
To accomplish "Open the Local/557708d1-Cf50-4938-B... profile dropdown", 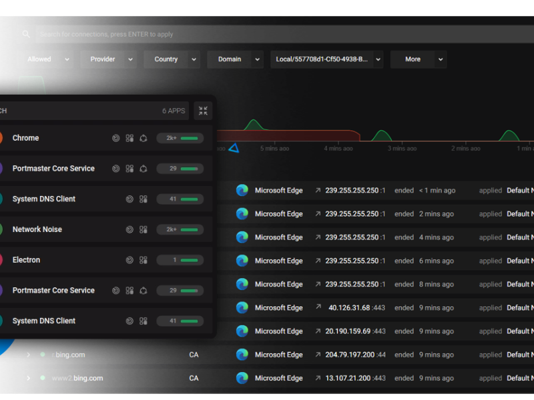I will click(x=327, y=59).
